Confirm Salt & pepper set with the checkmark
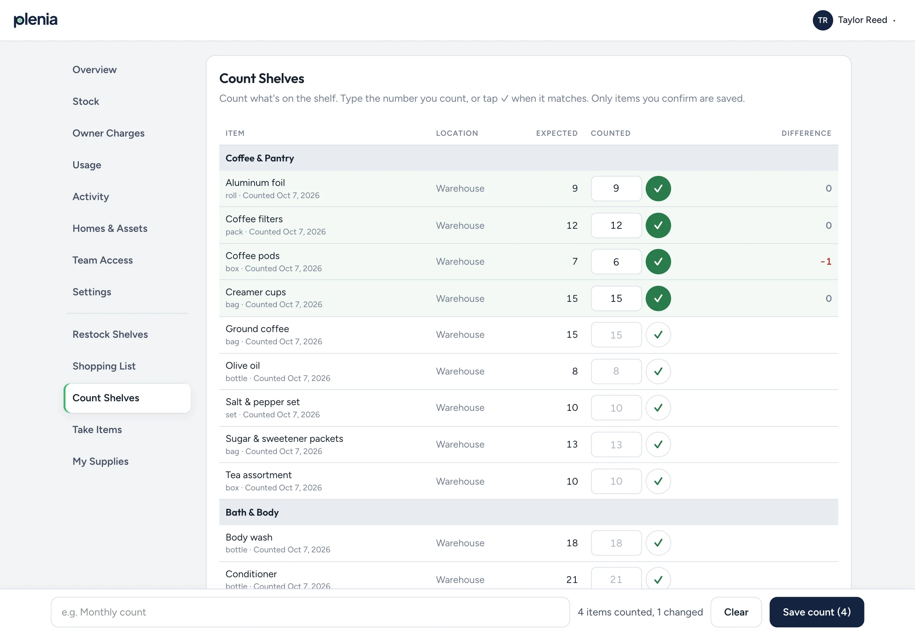Viewport: 915px width, 635px height. point(658,408)
